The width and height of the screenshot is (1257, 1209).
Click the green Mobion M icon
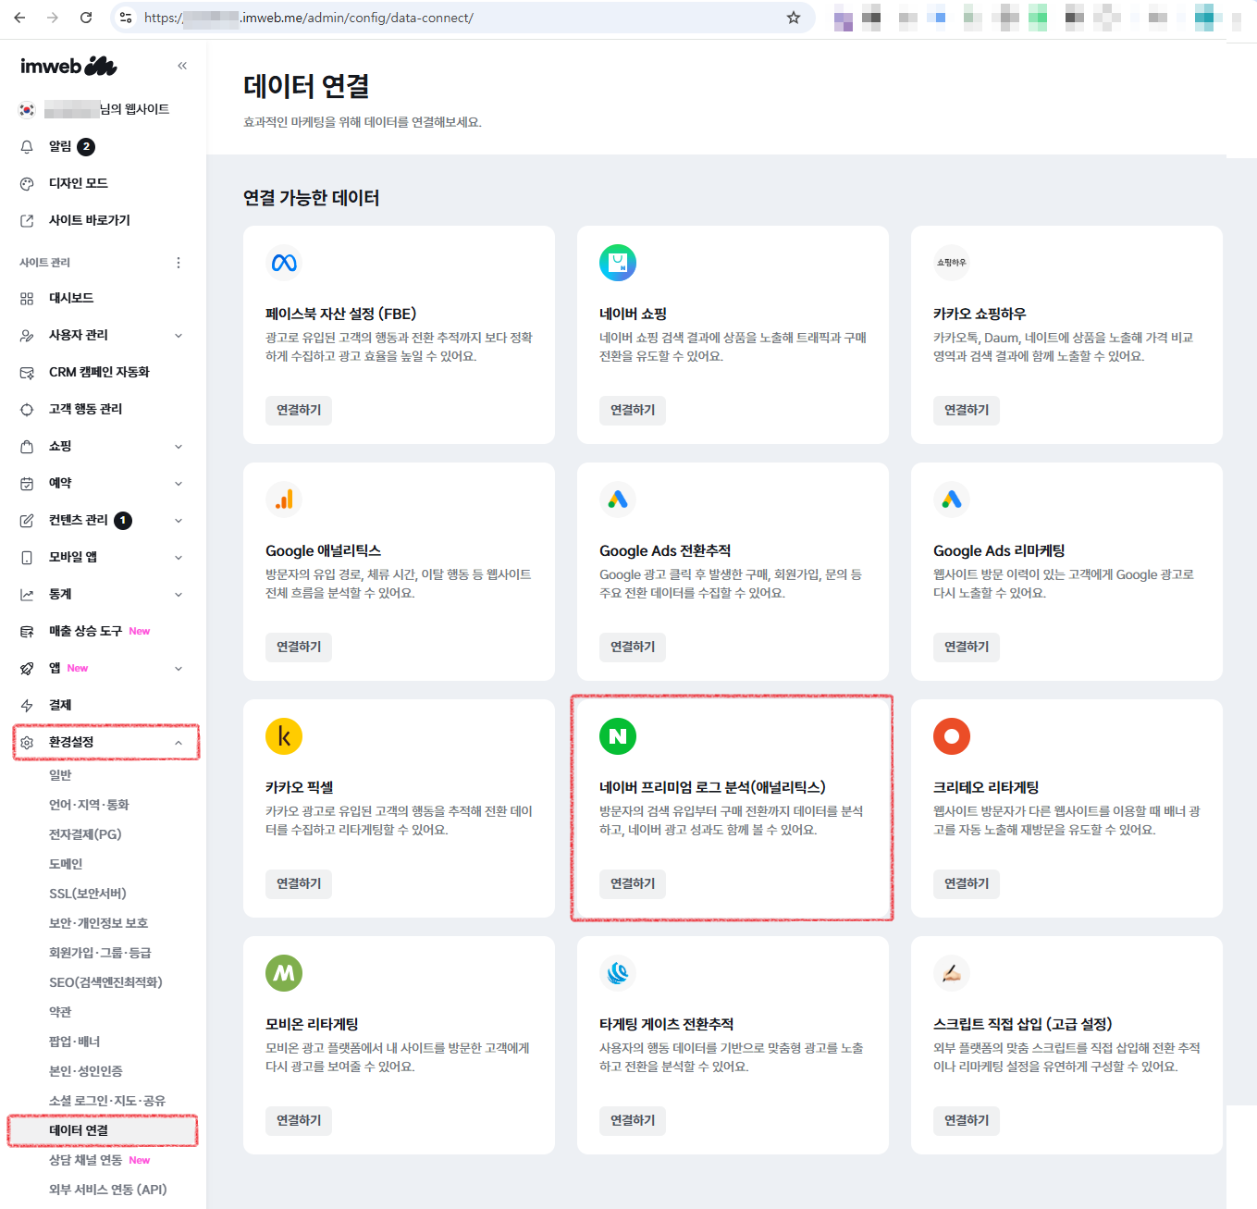[284, 973]
